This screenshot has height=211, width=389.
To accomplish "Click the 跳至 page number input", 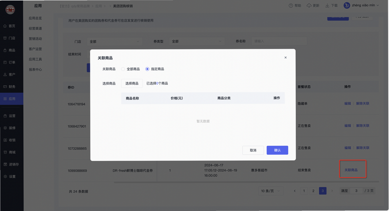I will (356, 191).
